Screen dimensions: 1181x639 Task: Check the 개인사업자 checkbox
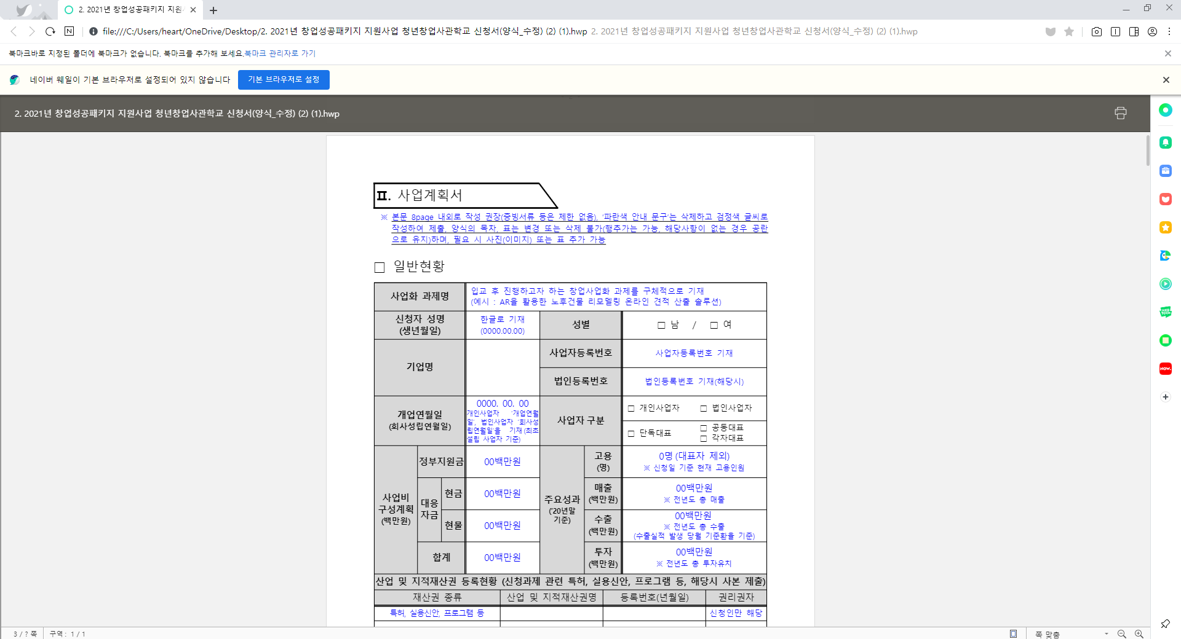[x=631, y=409]
